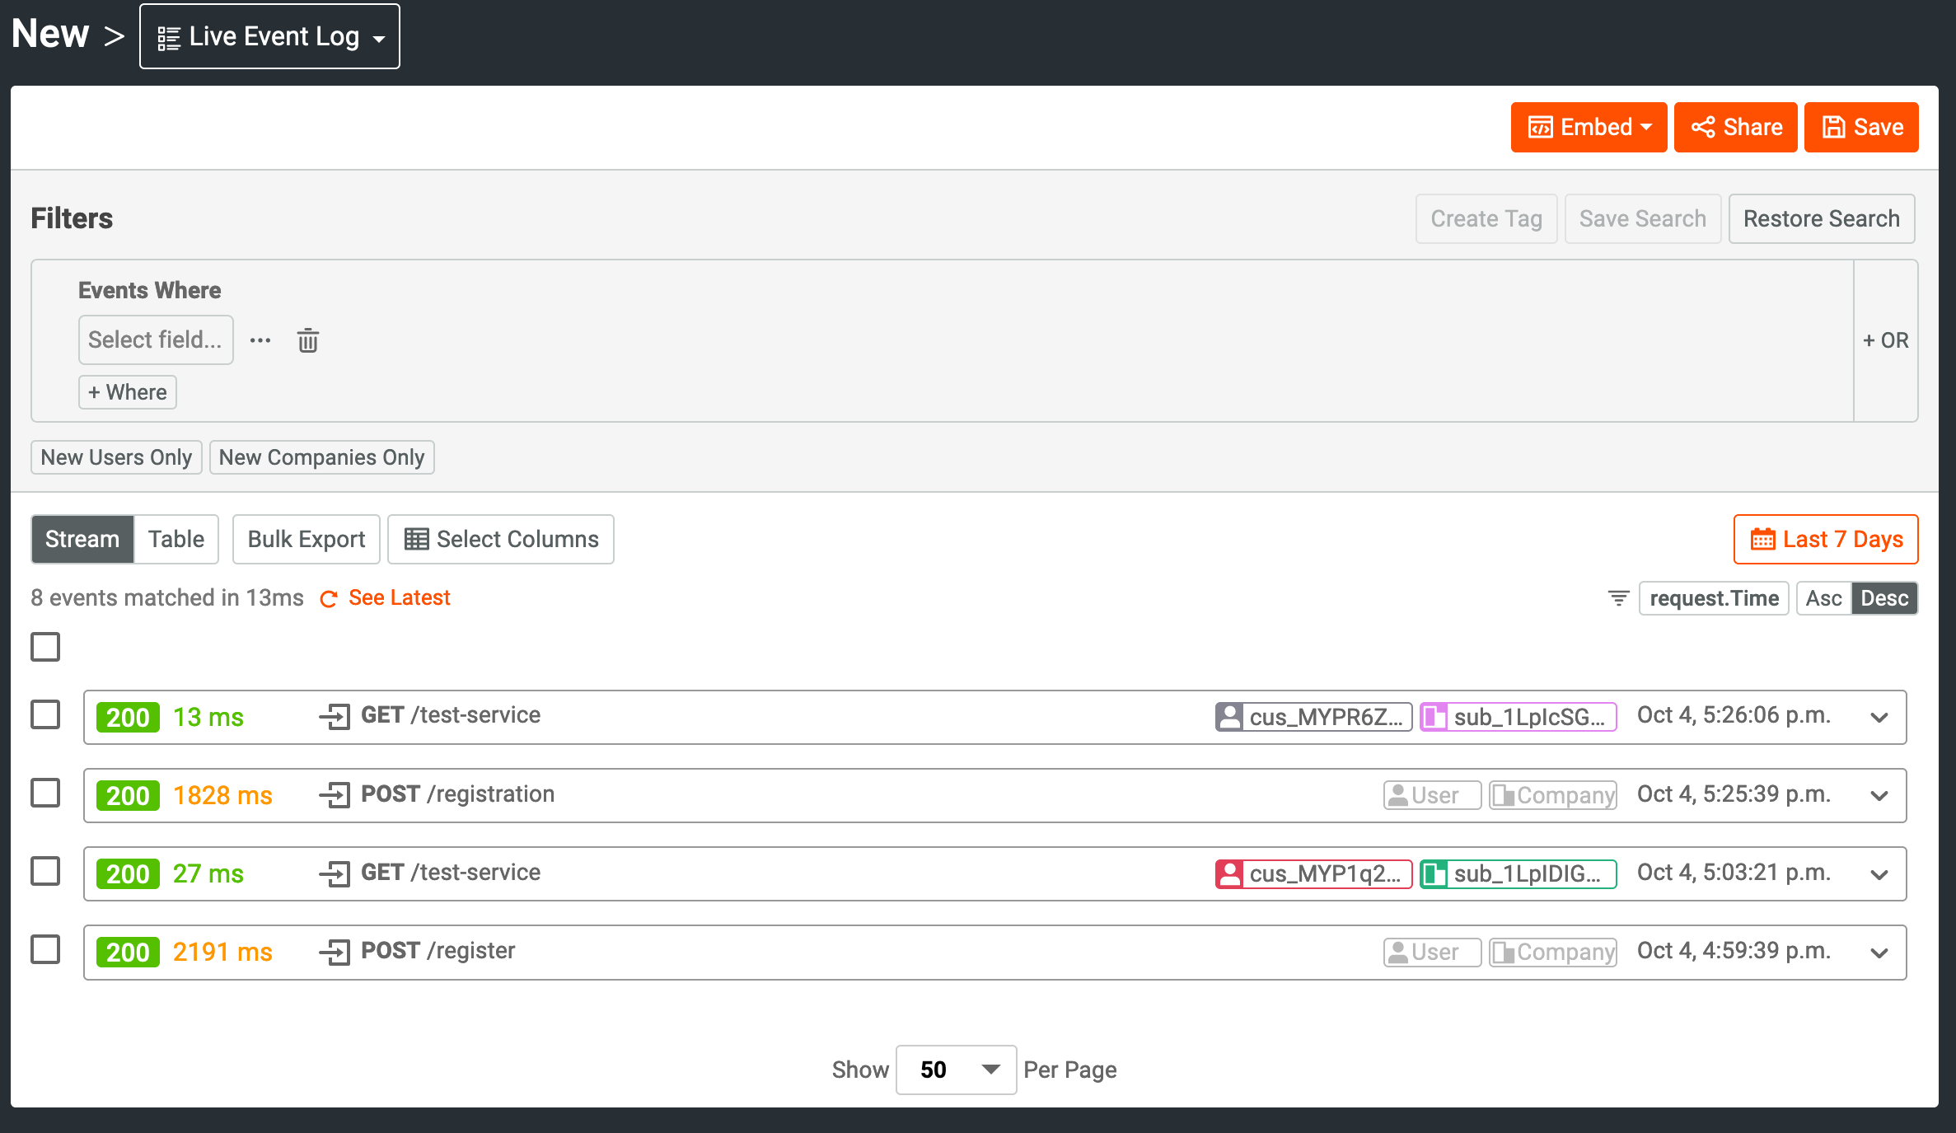1956x1133 pixels.
Task: Click the trash icon to delete filter
Action: [308, 340]
